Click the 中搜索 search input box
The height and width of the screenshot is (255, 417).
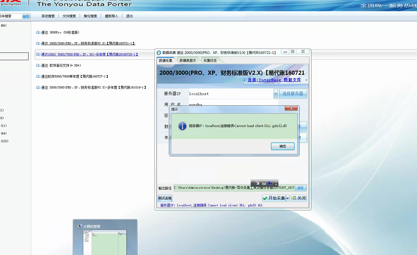coord(11,16)
